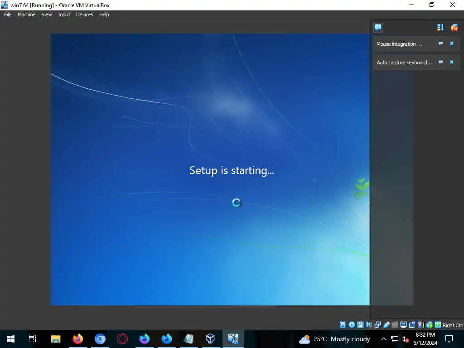Disable future Mouse integration notifications icon
This screenshot has width=464, height=348.
[x=441, y=43]
